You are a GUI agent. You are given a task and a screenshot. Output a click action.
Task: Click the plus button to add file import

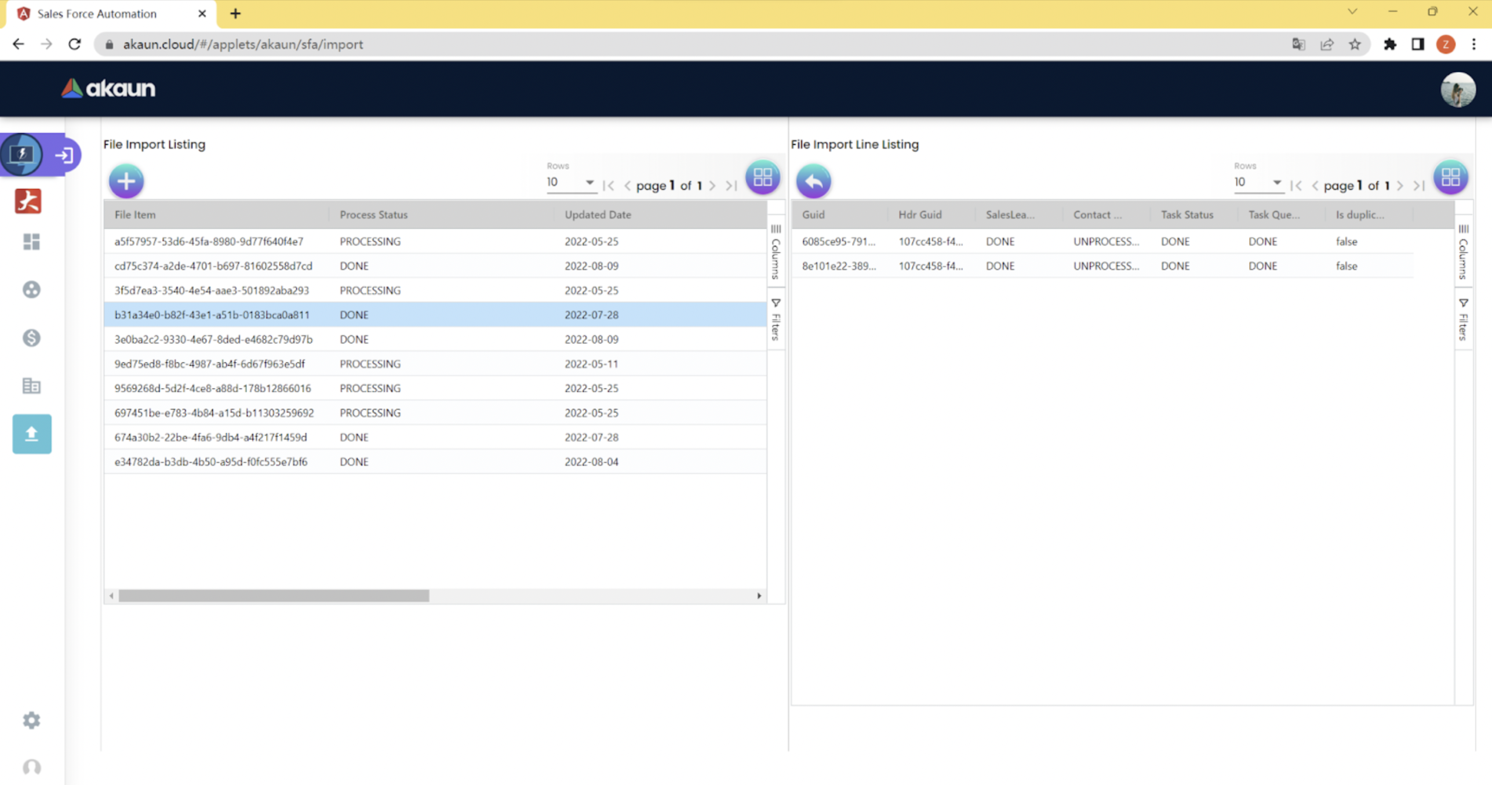point(126,181)
